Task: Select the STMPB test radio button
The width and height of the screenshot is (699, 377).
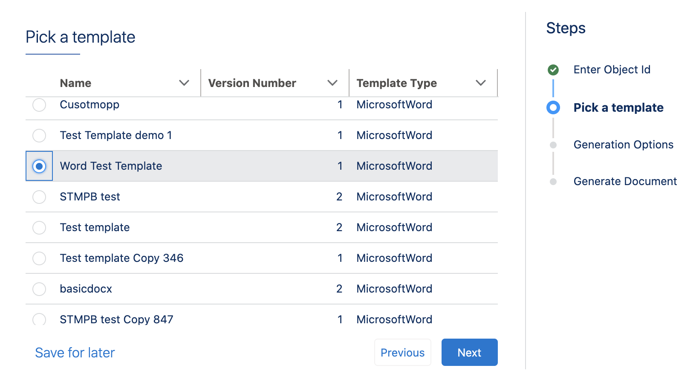Action: [39, 197]
